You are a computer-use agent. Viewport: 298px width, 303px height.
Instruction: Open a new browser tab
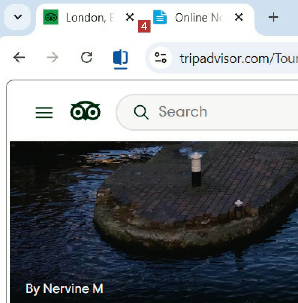click(x=273, y=17)
